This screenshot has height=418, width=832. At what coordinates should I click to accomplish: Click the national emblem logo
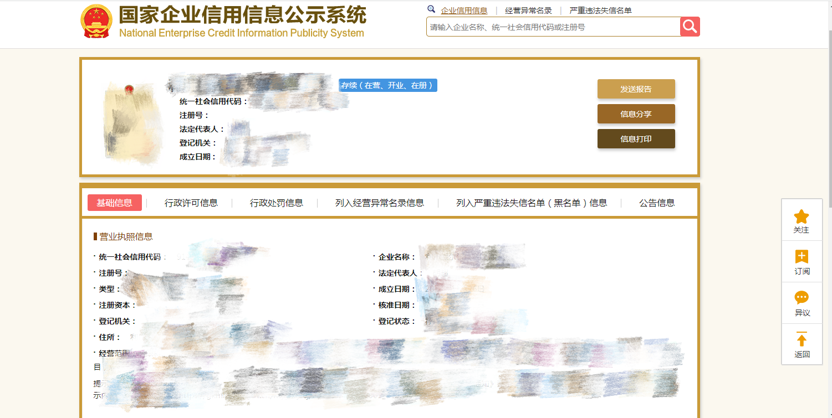coord(96,22)
